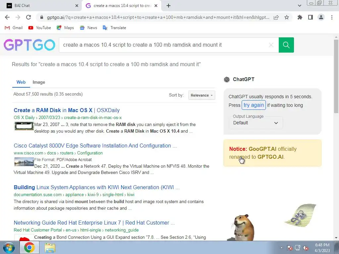Share this page via the share icon
This screenshot has width=339, height=254.
coord(276,17)
